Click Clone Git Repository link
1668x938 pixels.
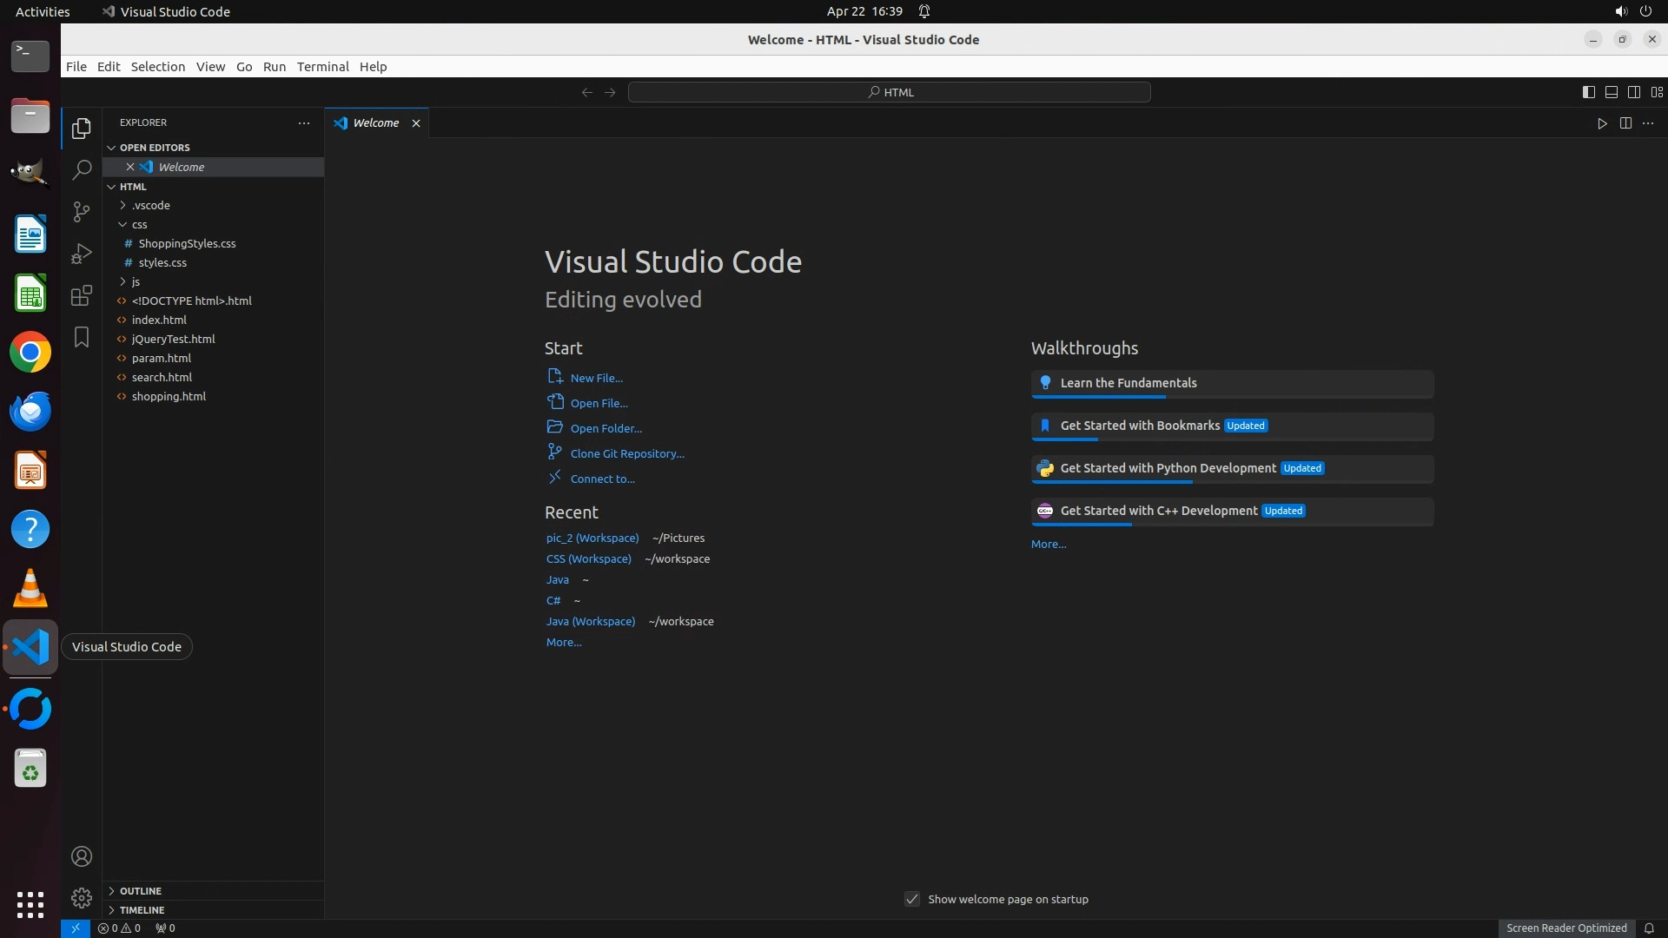click(x=626, y=453)
